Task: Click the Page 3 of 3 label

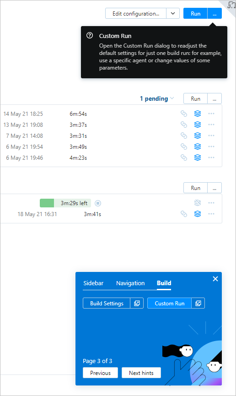Action: pos(97,361)
